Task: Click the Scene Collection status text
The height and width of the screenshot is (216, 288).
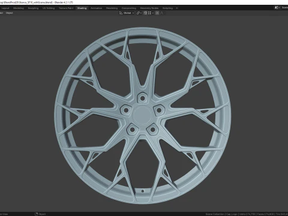Action: tap(215, 214)
